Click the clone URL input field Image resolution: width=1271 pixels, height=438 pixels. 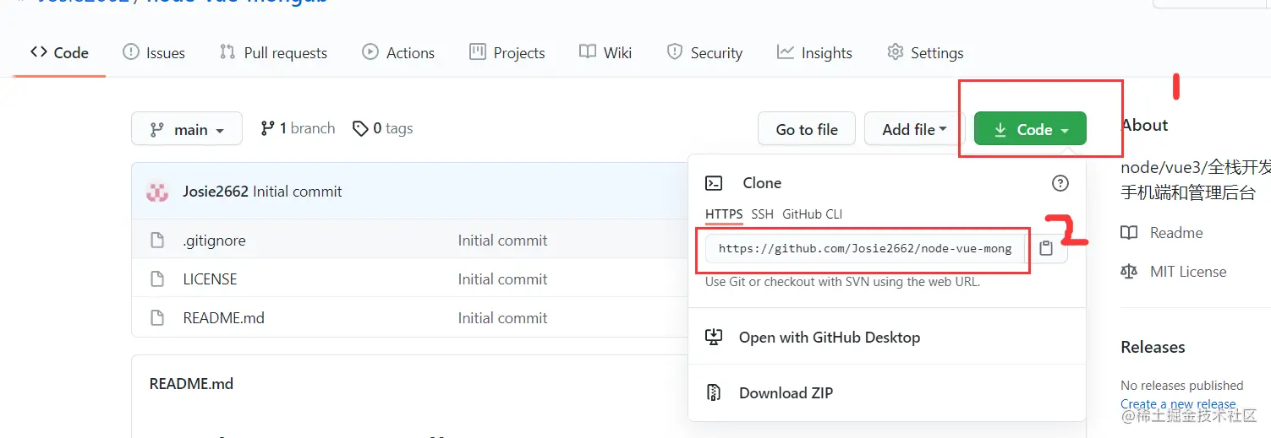tap(865, 248)
